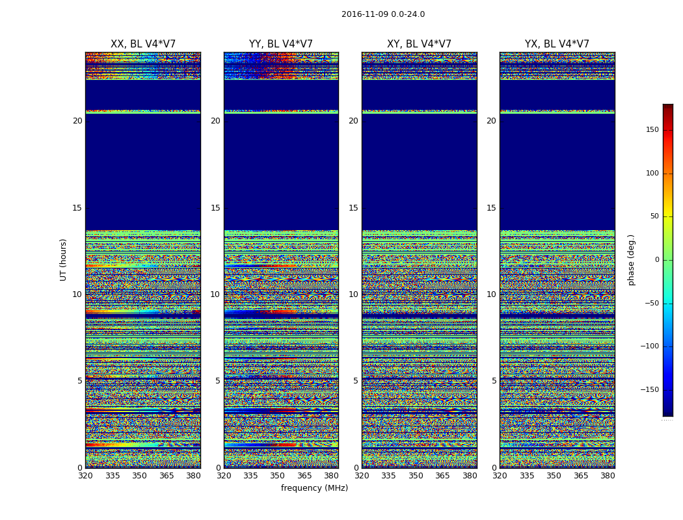Click the colorbar tick label 100

pyautogui.click(x=652, y=173)
